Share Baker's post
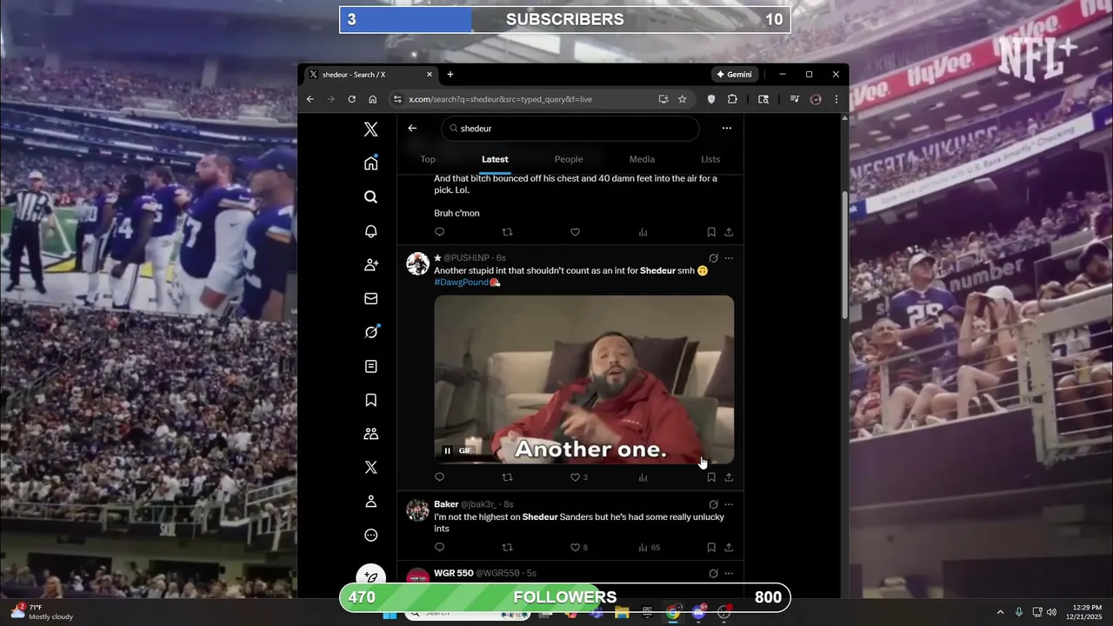 [x=729, y=548]
